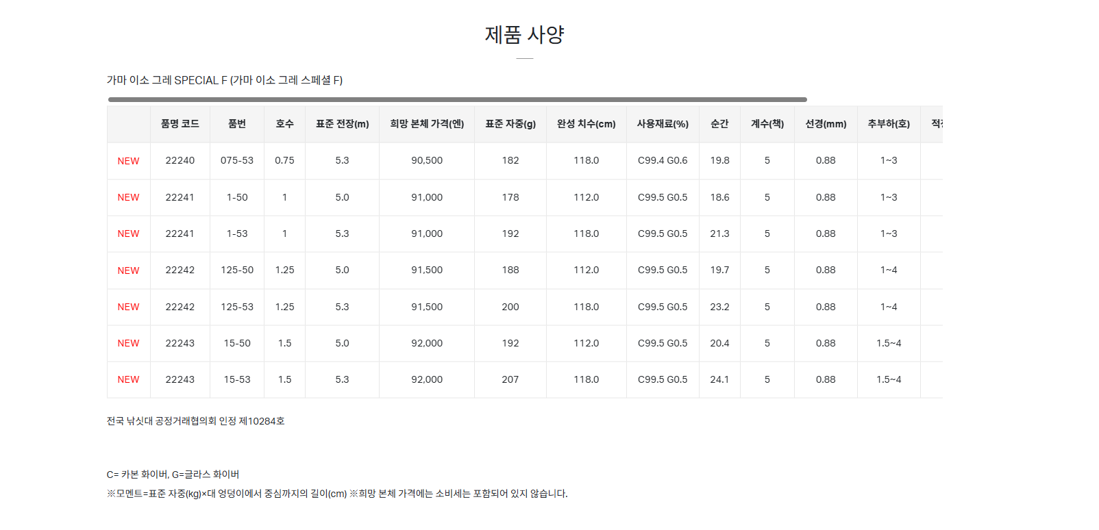Image resolution: width=1099 pixels, height=530 pixels.
Task: Click the 추부하(호) column header
Action: (889, 124)
